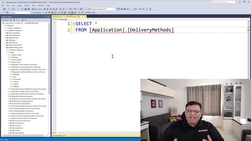Click the Parse checkmark icon
This screenshot has height=141, width=251.
[46, 13]
